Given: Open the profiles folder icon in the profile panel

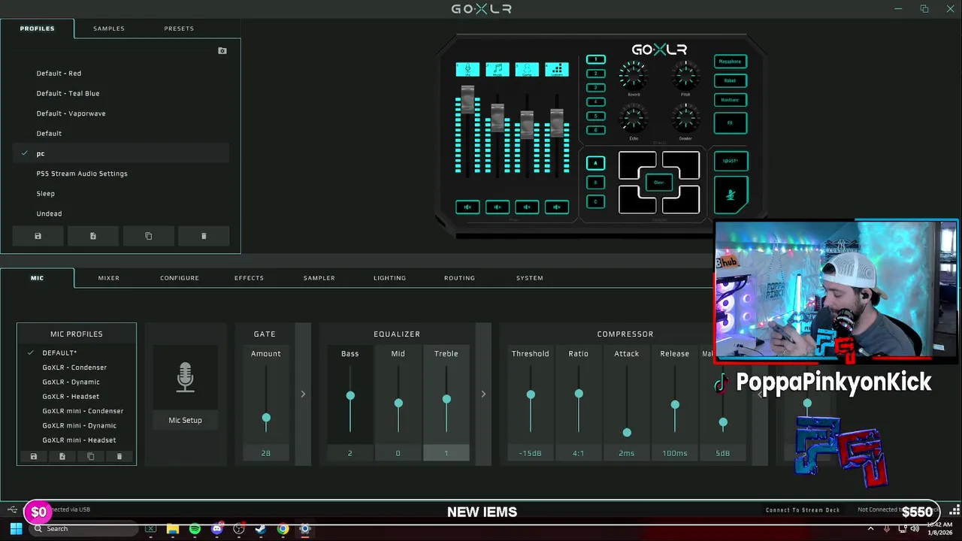Looking at the screenshot, I should pyautogui.click(x=222, y=51).
